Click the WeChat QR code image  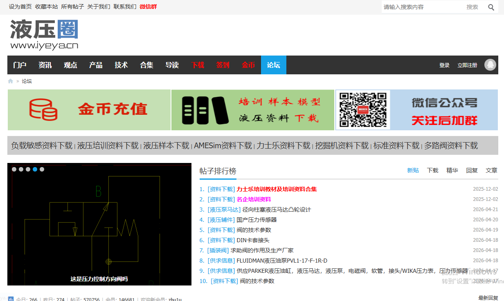point(363,110)
